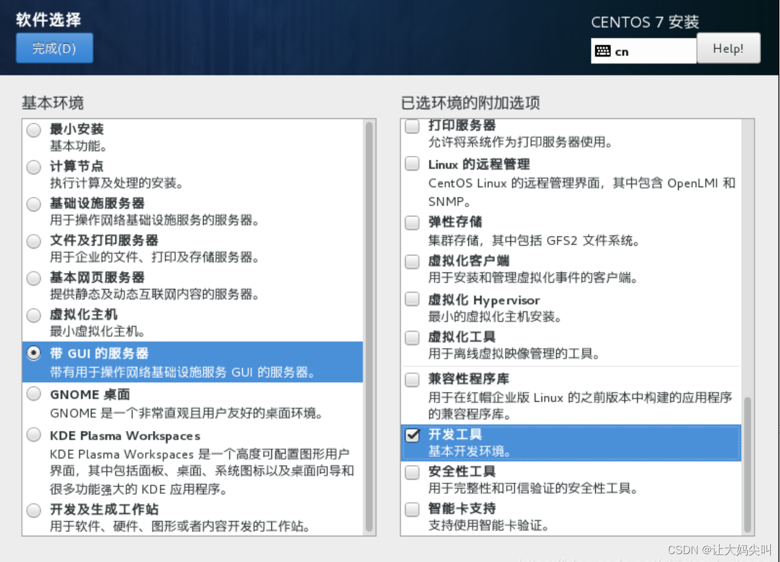Click the description 提供静态及动态互联网内容的服务器。
This screenshot has width=780, height=562.
point(155,294)
